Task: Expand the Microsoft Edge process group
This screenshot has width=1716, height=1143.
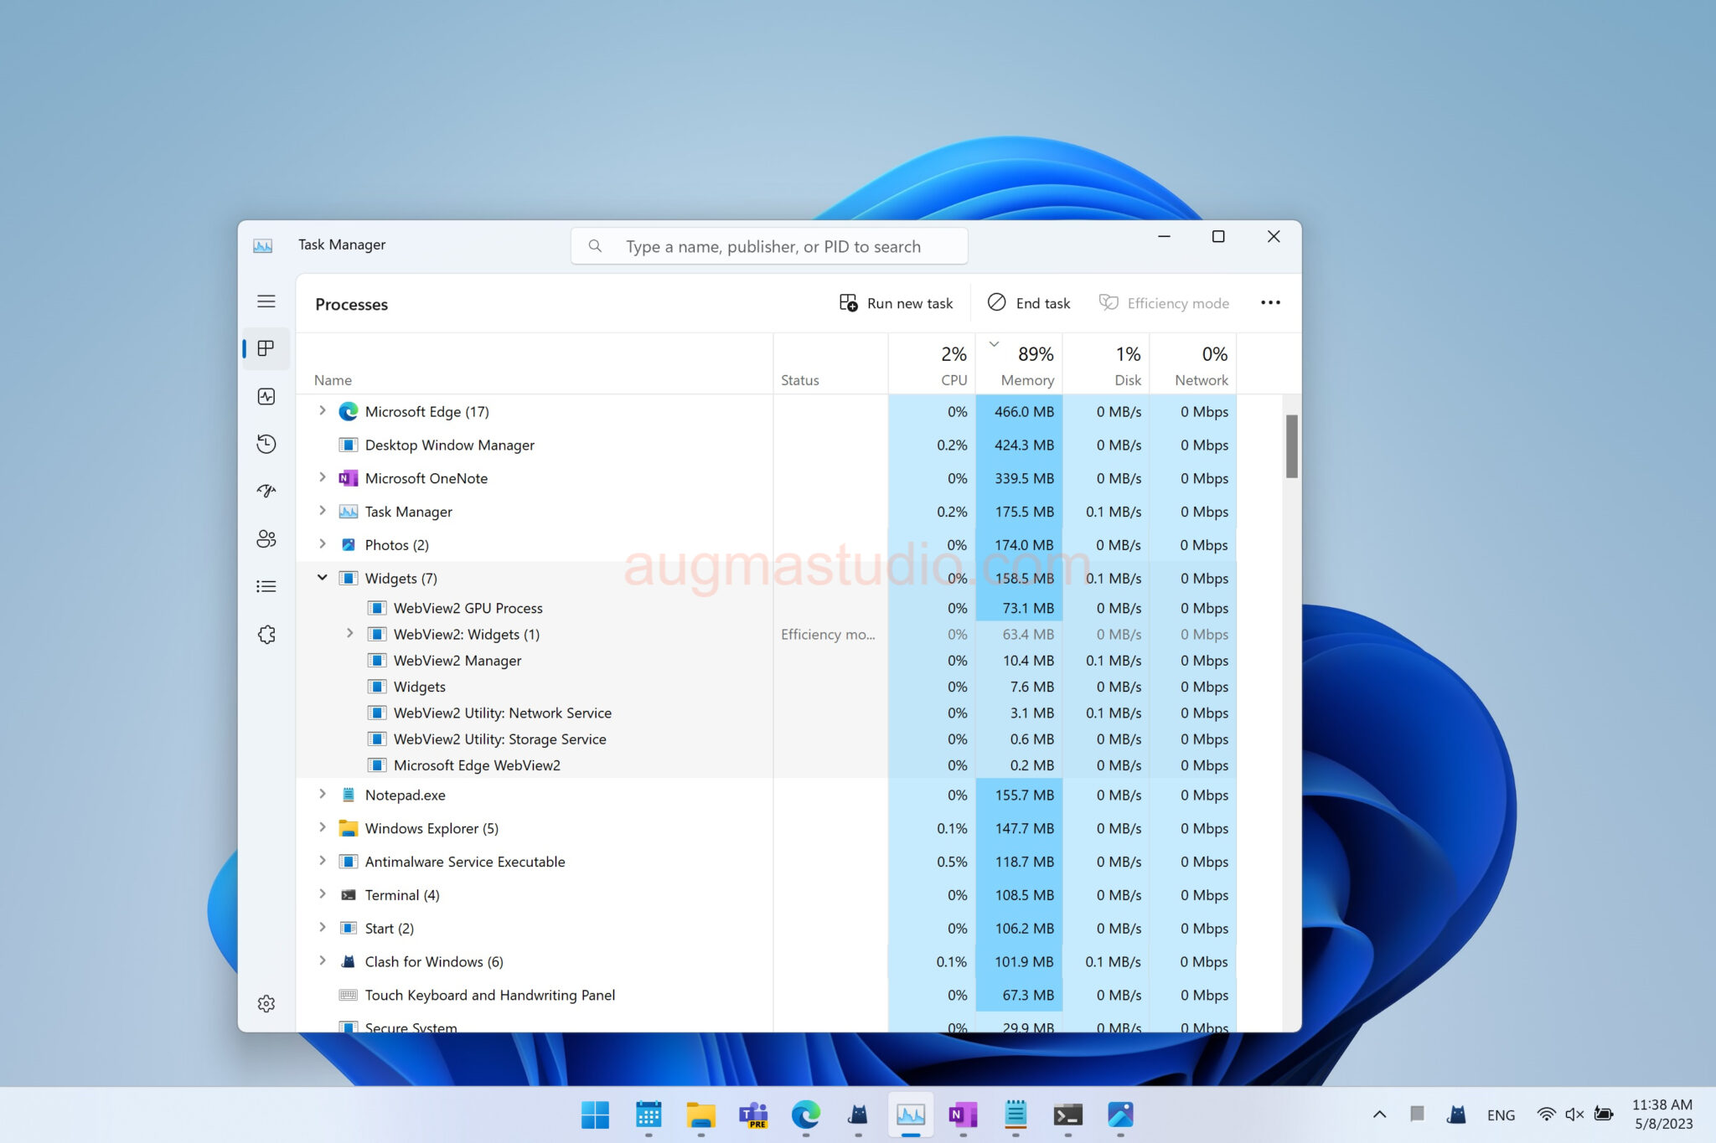Action: tap(323, 411)
